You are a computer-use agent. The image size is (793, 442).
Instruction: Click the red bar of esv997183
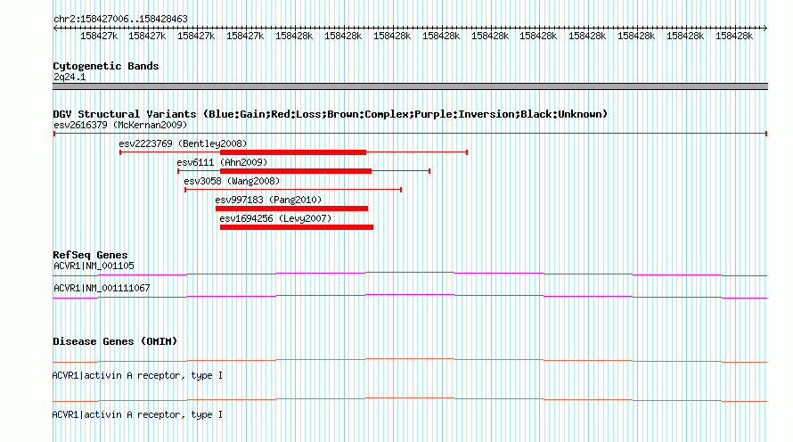click(x=292, y=209)
